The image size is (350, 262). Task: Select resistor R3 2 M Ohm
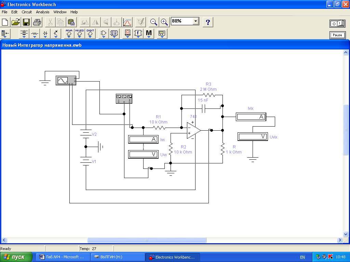pyautogui.click(x=209, y=95)
